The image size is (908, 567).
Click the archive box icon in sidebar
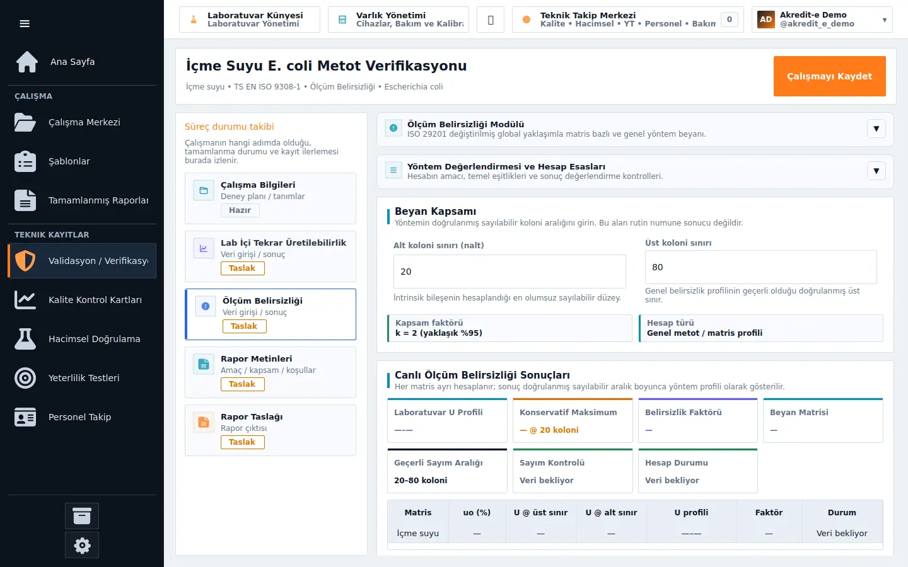point(82,516)
